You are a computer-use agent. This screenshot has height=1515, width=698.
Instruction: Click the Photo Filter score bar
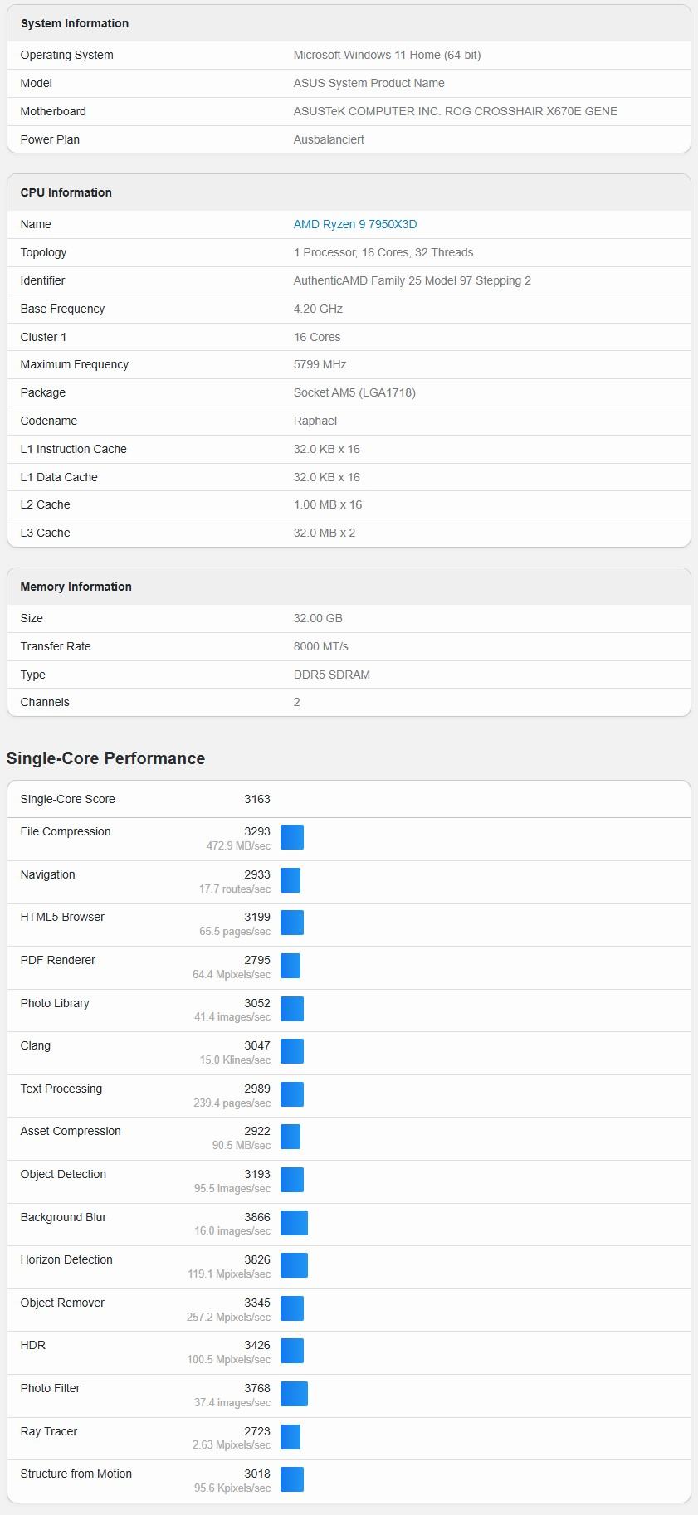pos(294,1394)
